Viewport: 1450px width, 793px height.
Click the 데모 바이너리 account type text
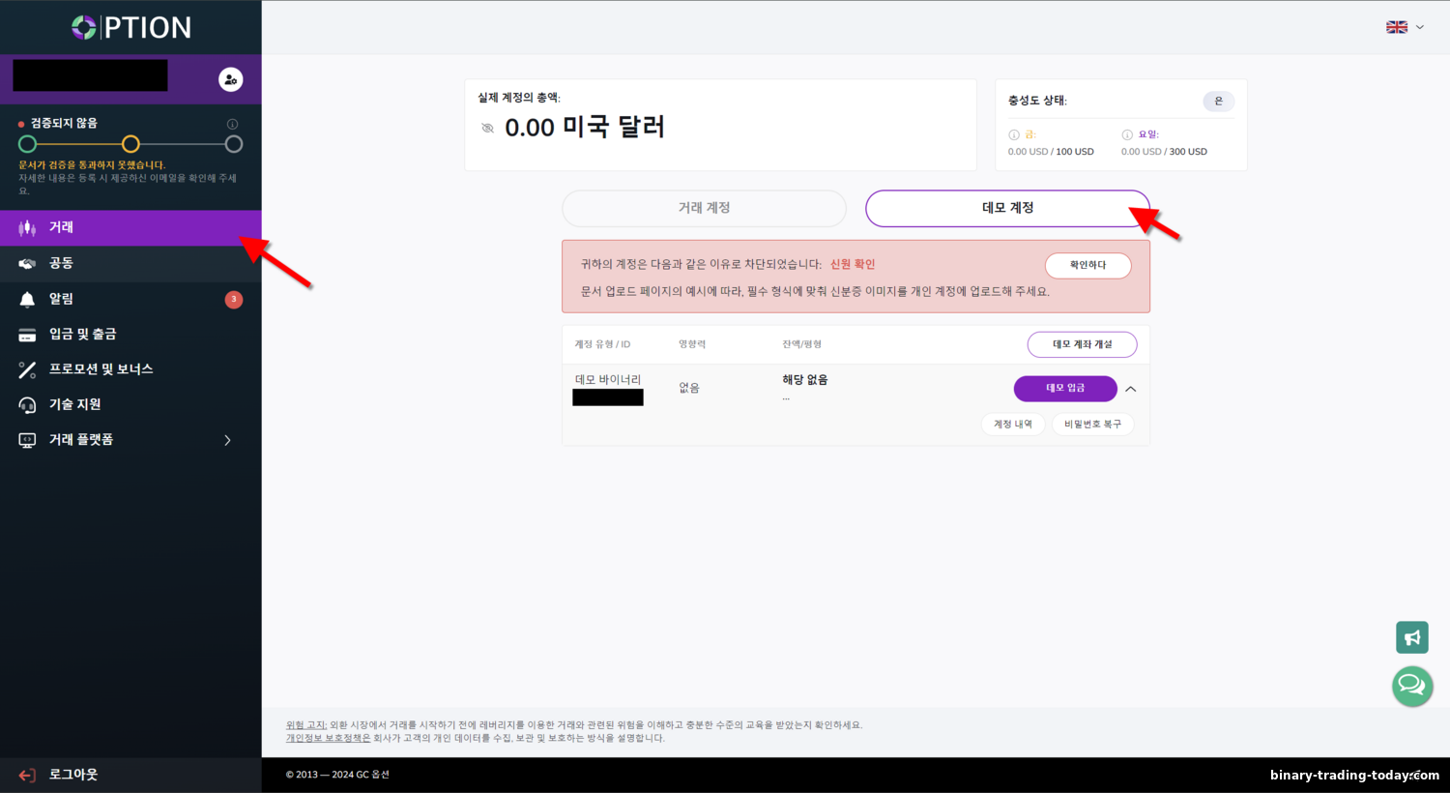tap(608, 380)
